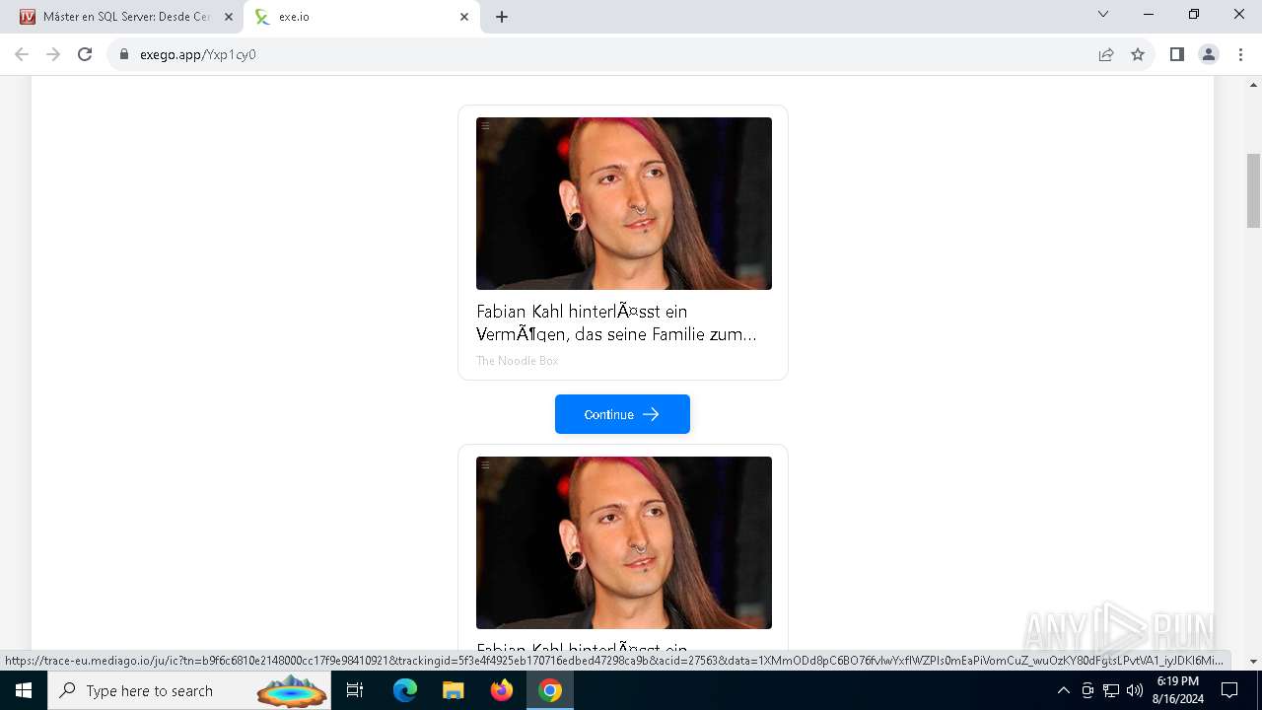Close the Máster en SQL Server tab

(x=229, y=17)
